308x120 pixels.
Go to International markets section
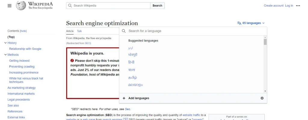pyautogui.click(x=21, y=94)
